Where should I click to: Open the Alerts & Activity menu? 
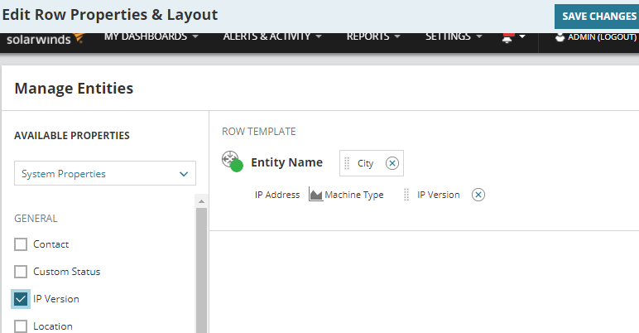coord(272,37)
